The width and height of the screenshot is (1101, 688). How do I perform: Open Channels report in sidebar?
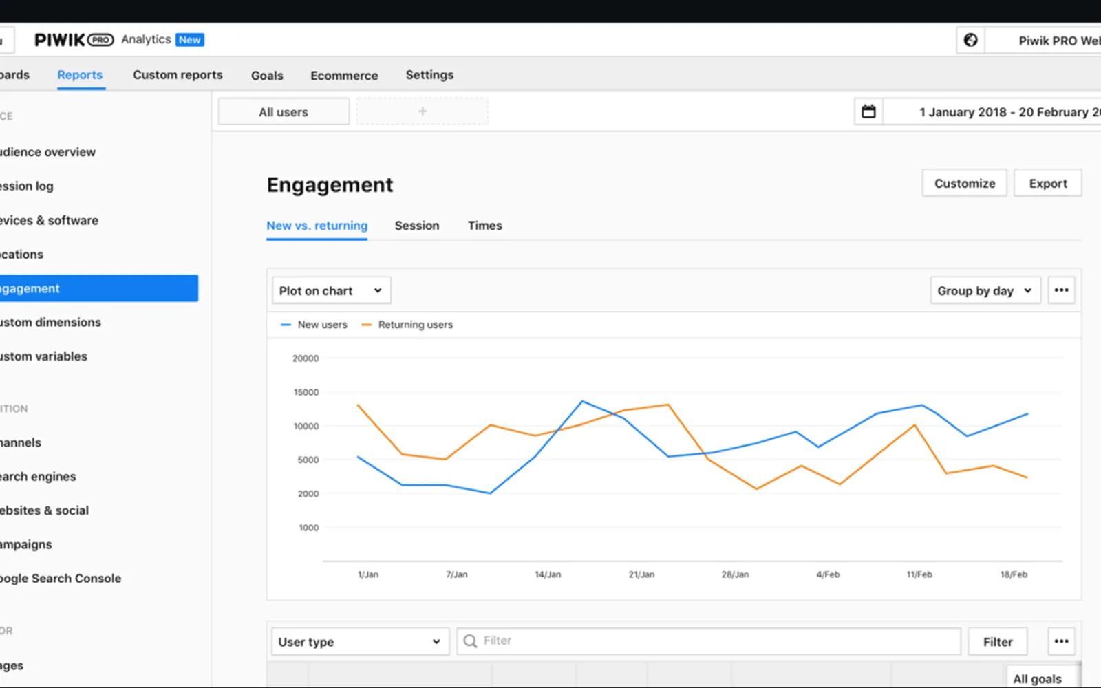21,442
